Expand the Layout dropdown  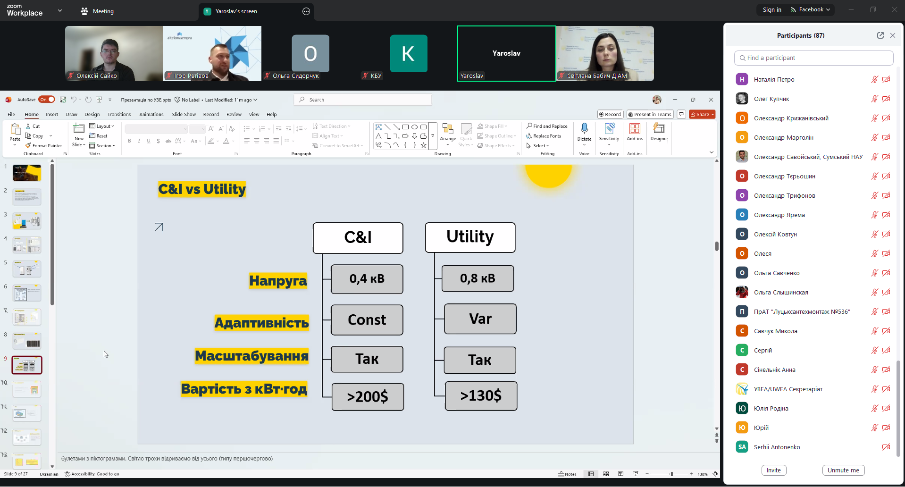point(102,126)
